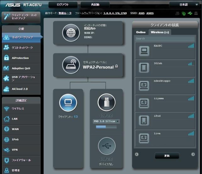
Task: Click the KAOPC signal strength bars
Action: pyautogui.click(x=191, y=46)
